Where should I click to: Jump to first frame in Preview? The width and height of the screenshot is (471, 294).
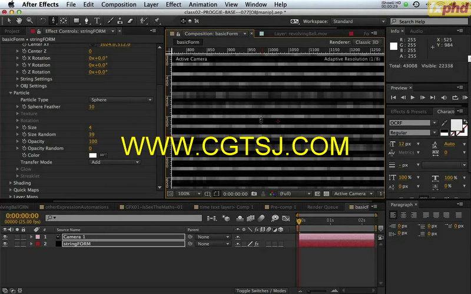point(393,98)
